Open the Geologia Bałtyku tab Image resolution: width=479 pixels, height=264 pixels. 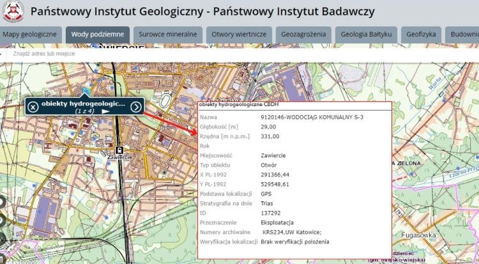[x=367, y=35]
